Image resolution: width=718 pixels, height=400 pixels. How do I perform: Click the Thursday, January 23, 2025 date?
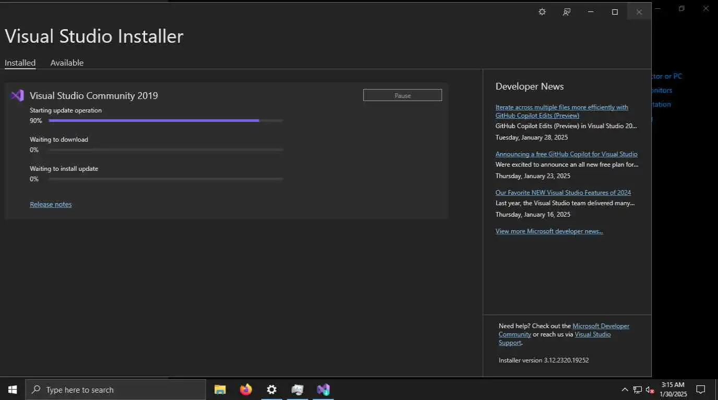533,176
